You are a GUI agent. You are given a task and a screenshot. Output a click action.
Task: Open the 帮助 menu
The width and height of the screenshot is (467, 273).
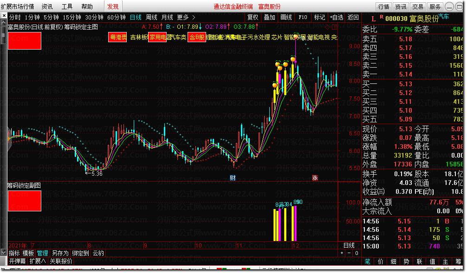click(x=87, y=6)
